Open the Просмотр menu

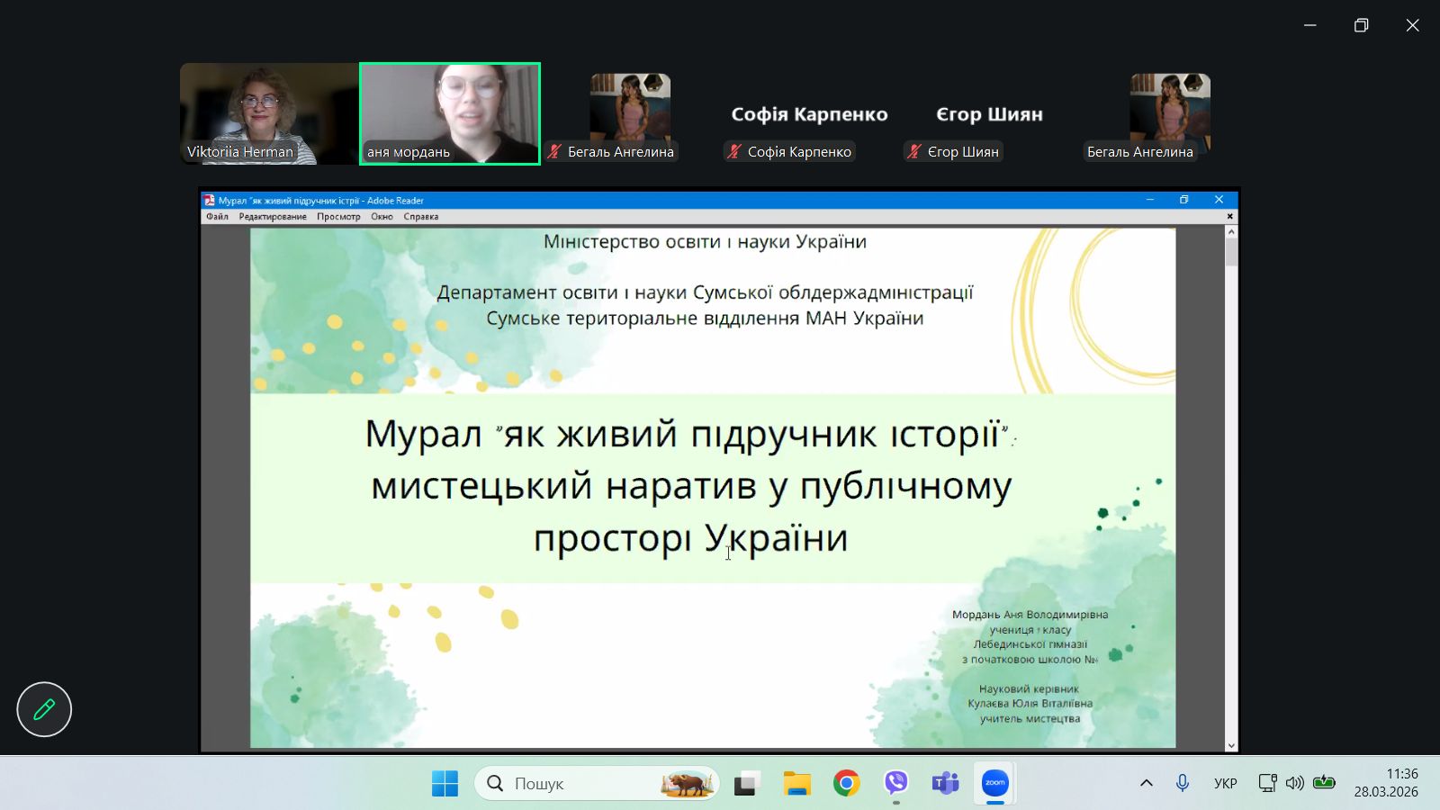click(338, 217)
